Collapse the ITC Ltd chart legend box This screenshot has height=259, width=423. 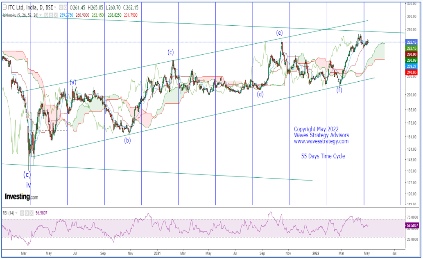click(x=5, y=7)
